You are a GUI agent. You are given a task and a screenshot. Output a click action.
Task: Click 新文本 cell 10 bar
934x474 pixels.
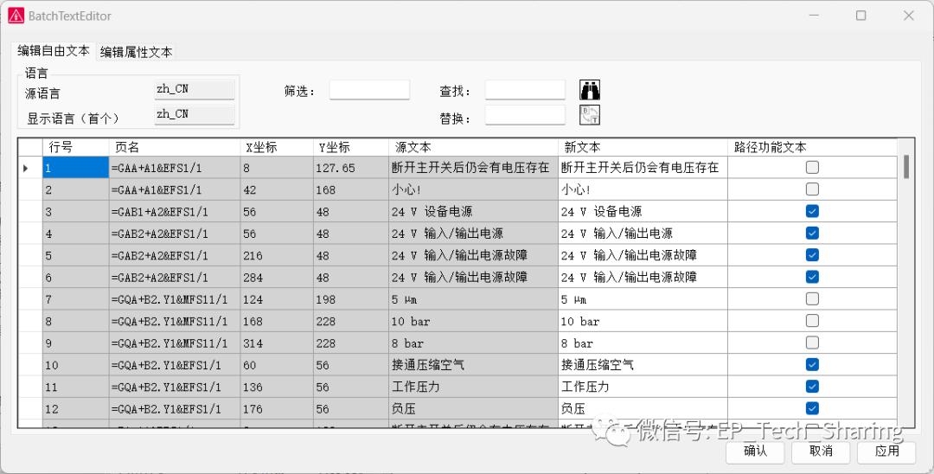pos(643,321)
